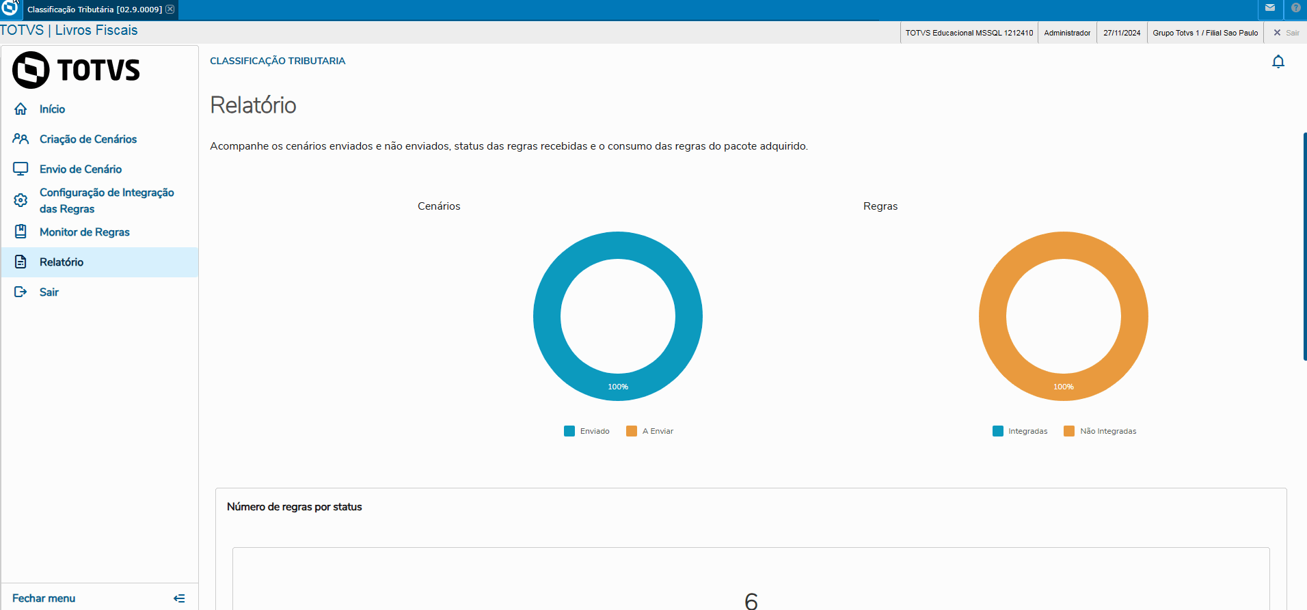
Task: Click the TOTVS | Livros Fiscais title
Action: coord(69,30)
